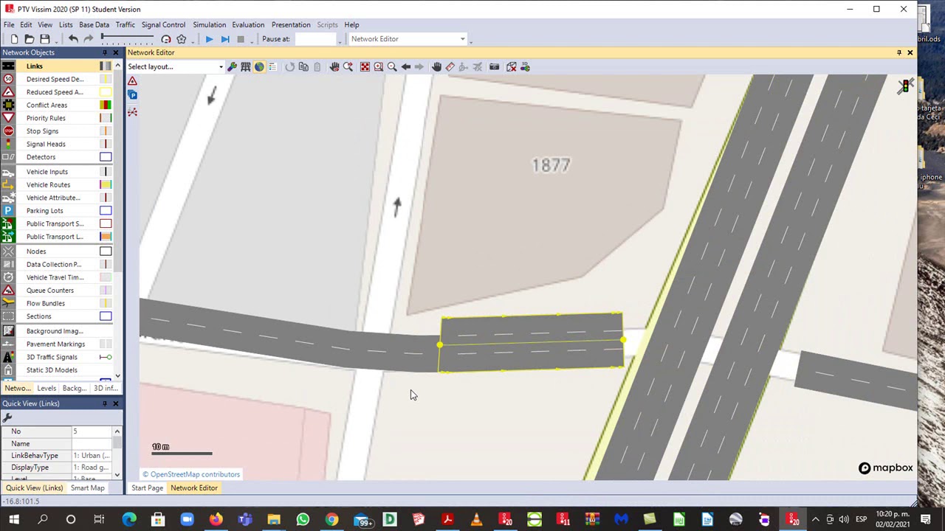
Task: Click the simulation speed slider
Action: coord(129,37)
